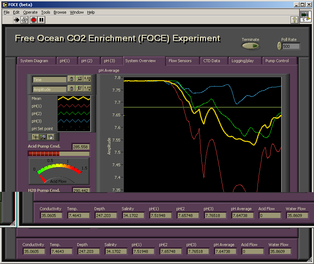Viewport: 314px width, 264px height.
Task: Click bottom-row Temp. value 7.4643
Action: pos(61,251)
